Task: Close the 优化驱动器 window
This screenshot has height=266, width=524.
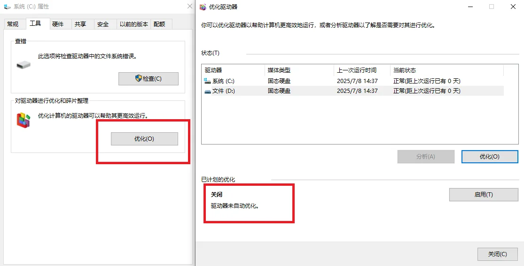Action: point(513,7)
